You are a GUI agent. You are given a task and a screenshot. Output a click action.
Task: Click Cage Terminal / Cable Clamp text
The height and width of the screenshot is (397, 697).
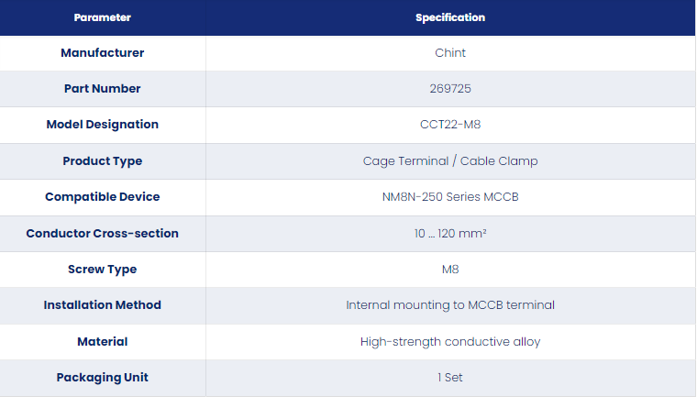450,161
